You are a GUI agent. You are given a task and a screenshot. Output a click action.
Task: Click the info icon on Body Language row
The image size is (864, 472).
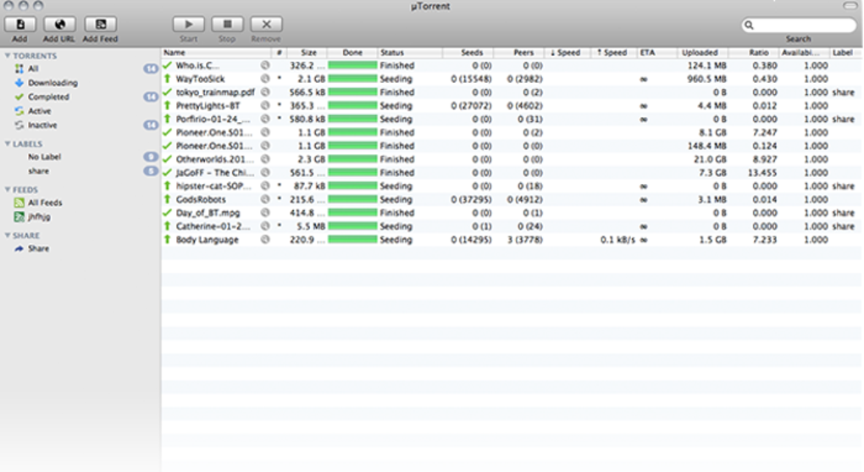265,239
